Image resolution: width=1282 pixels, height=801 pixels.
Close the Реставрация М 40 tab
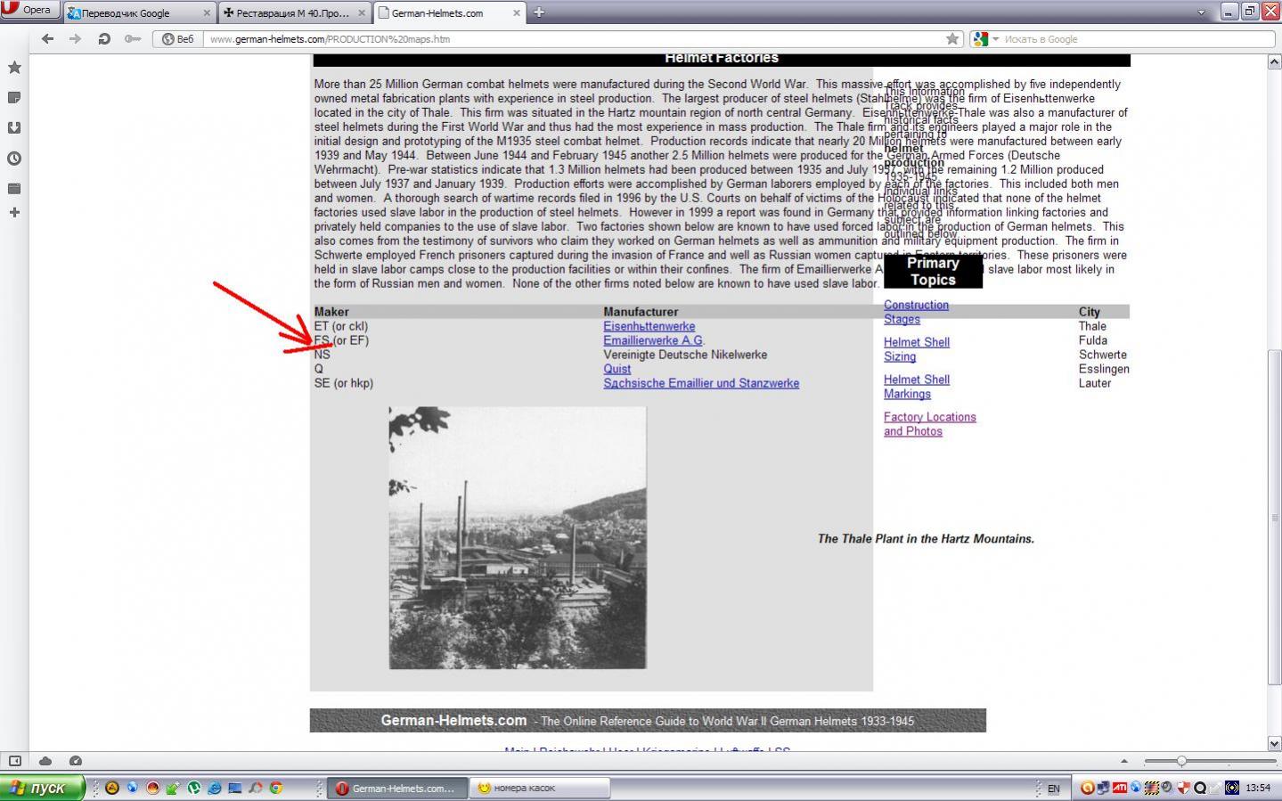(363, 13)
